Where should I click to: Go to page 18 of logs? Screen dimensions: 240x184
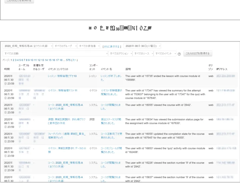[61, 60]
